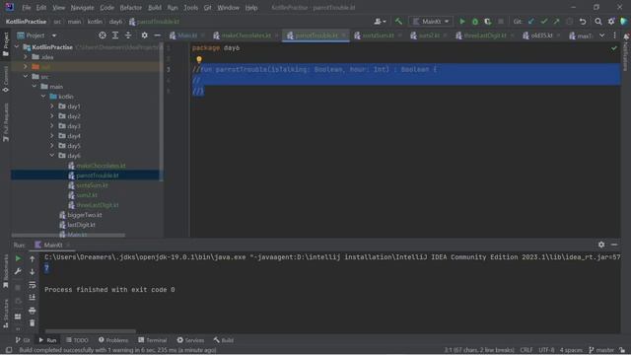
Task: Open Search Everywhere magnifier icon
Action: [x=598, y=22]
